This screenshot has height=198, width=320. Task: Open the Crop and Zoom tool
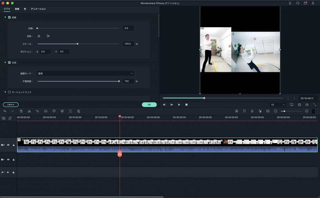point(37,111)
